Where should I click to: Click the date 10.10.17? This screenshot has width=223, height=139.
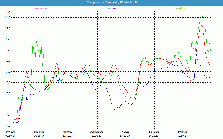(39, 136)
